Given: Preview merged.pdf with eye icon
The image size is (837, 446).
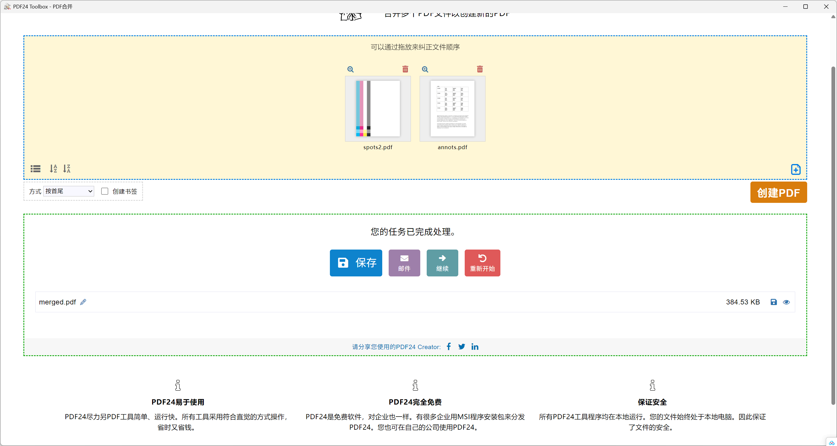Looking at the screenshot, I should (786, 302).
